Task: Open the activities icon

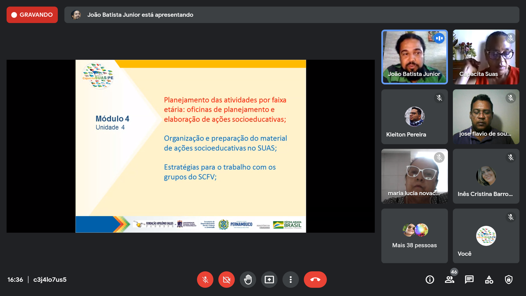Action: 489,280
